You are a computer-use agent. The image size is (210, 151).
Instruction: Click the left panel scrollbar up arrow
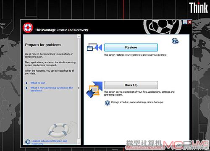click(79, 36)
